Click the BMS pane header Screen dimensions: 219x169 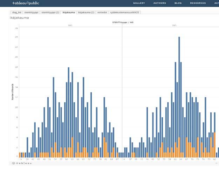point(70,25)
